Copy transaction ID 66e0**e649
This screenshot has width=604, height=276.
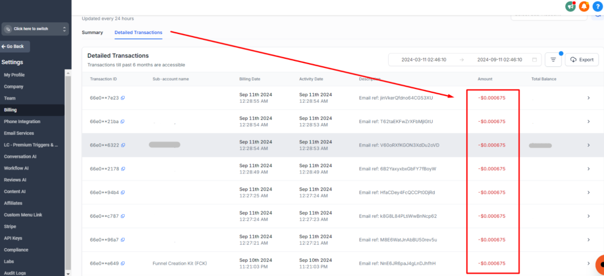(123, 264)
